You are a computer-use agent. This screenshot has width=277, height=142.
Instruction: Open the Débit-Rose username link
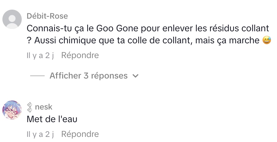47,16
